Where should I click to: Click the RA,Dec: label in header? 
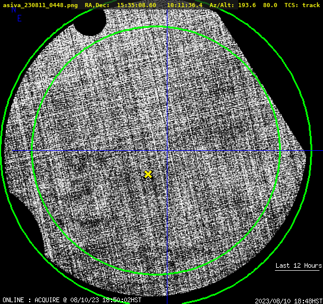(x=97, y=5)
